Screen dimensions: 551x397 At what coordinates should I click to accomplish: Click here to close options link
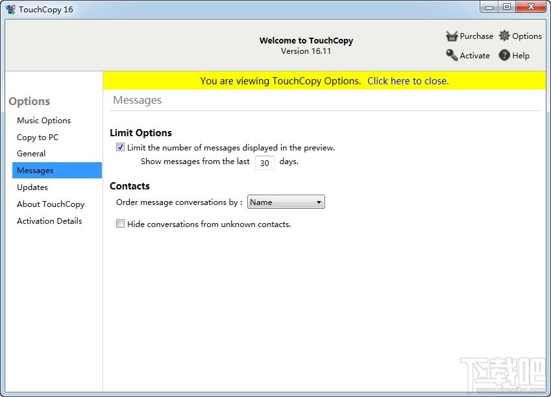(408, 81)
